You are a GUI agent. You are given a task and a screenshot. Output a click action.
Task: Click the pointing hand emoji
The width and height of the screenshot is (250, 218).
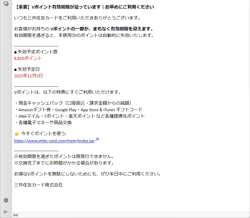tap(17, 134)
